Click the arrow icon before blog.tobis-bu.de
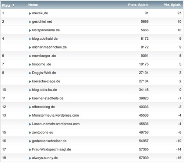184x163 pixels. click(x=30, y=90)
